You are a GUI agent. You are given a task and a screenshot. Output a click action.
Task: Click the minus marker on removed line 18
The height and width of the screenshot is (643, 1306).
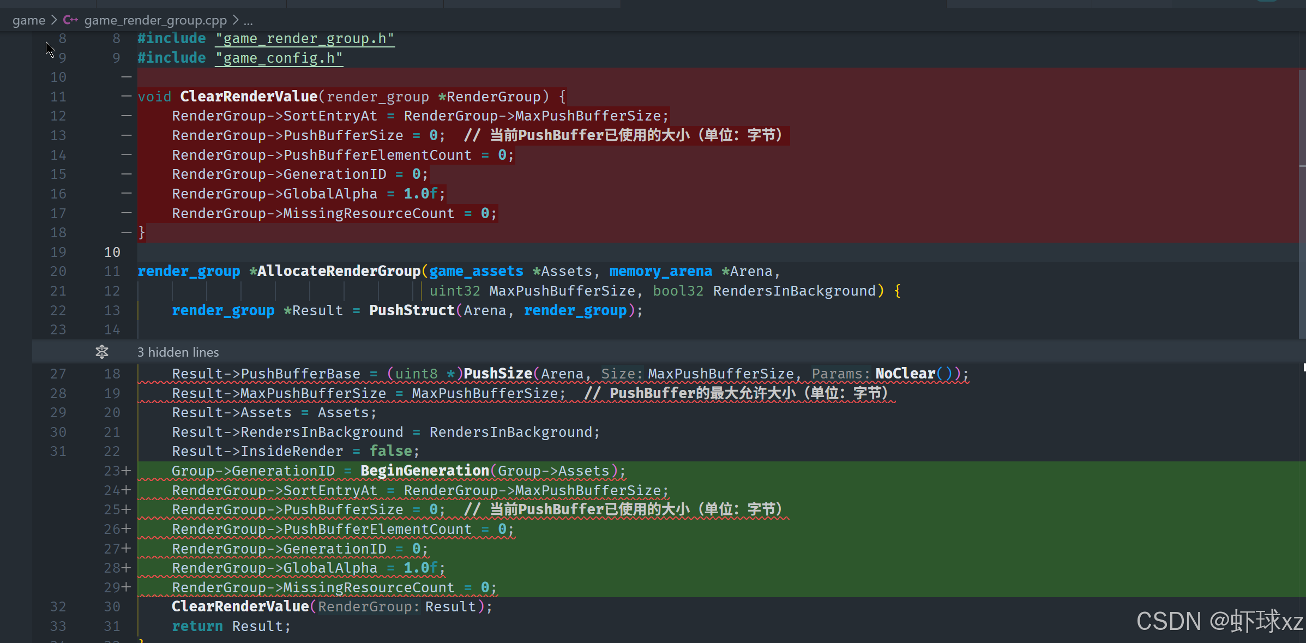(127, 232)
